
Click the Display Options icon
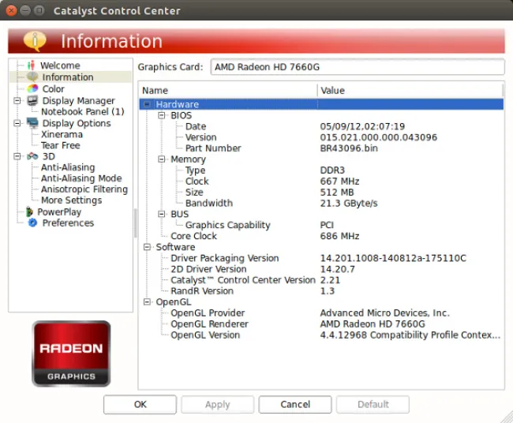point(32,123)
